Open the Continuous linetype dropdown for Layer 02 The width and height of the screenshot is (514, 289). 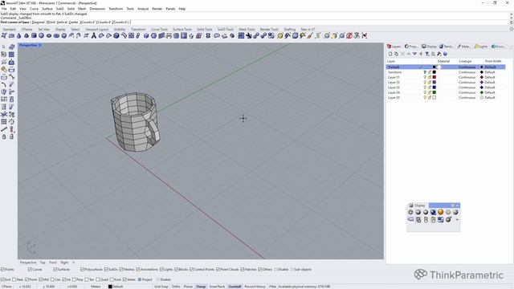tap(467, 82)
